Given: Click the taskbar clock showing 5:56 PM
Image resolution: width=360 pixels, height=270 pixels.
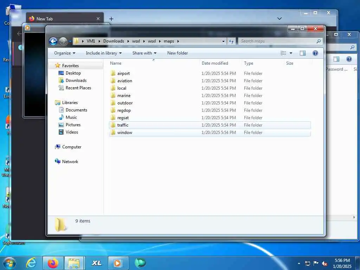Looking at the screenshot, I should point(342,263).
